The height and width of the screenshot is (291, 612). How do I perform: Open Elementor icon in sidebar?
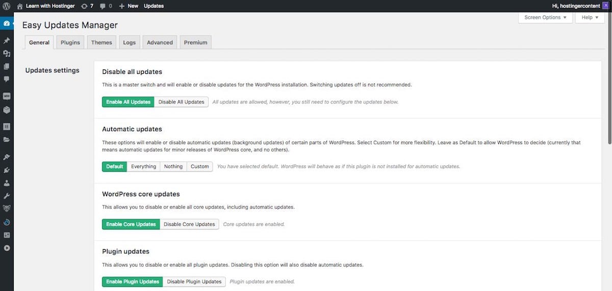[x=7, y=126]
